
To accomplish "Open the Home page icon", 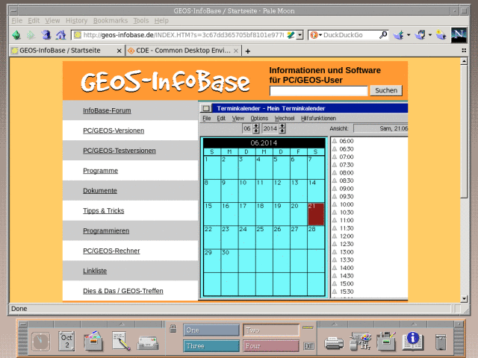I will pyautogui.click(x=60, y=35).
